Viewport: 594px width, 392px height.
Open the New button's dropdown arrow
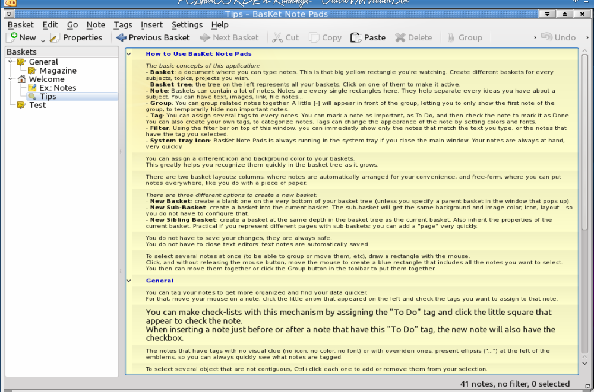pos(43,40)
